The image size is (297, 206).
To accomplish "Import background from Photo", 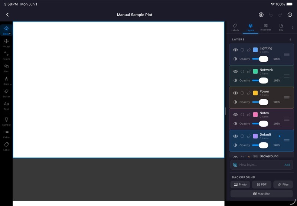I will click(240, 185).
